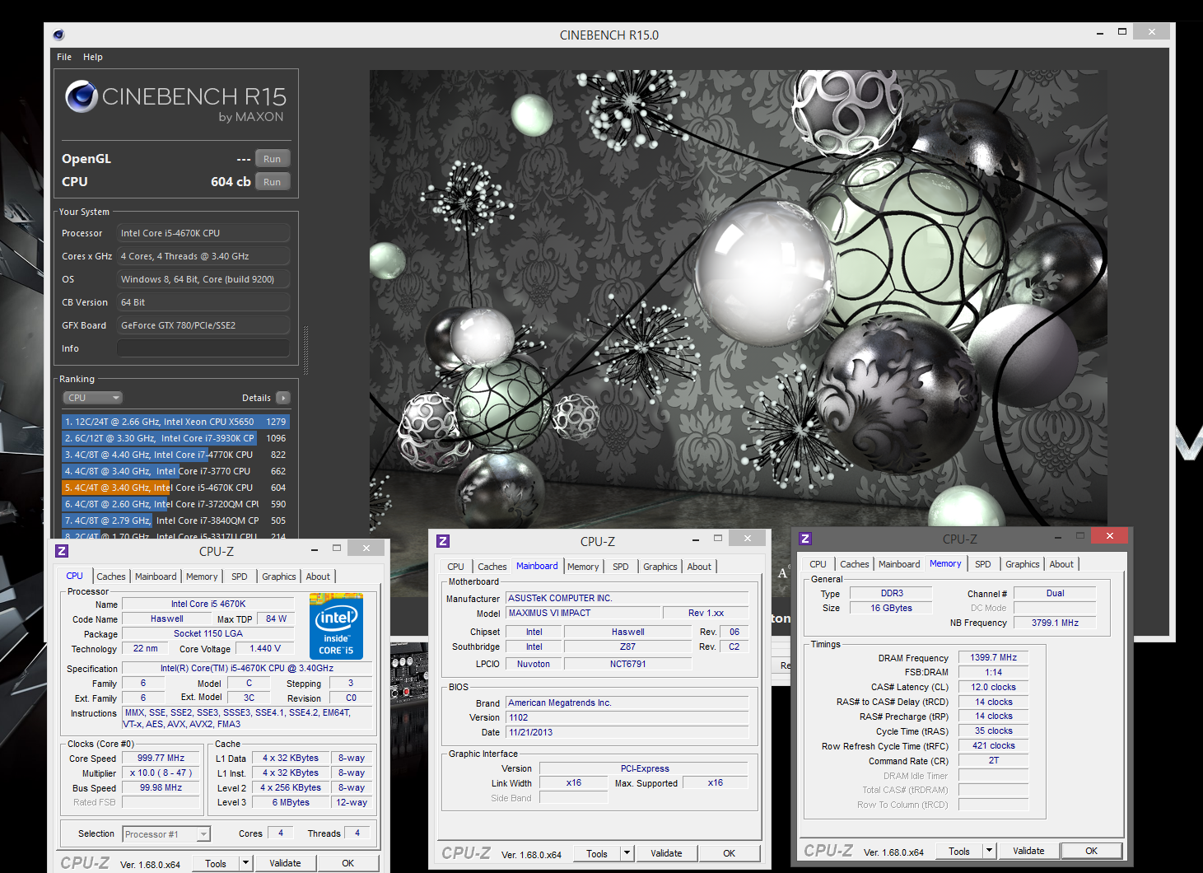Click the GFX Board GeForce GTX 780 field

click(x=203, y=325)
